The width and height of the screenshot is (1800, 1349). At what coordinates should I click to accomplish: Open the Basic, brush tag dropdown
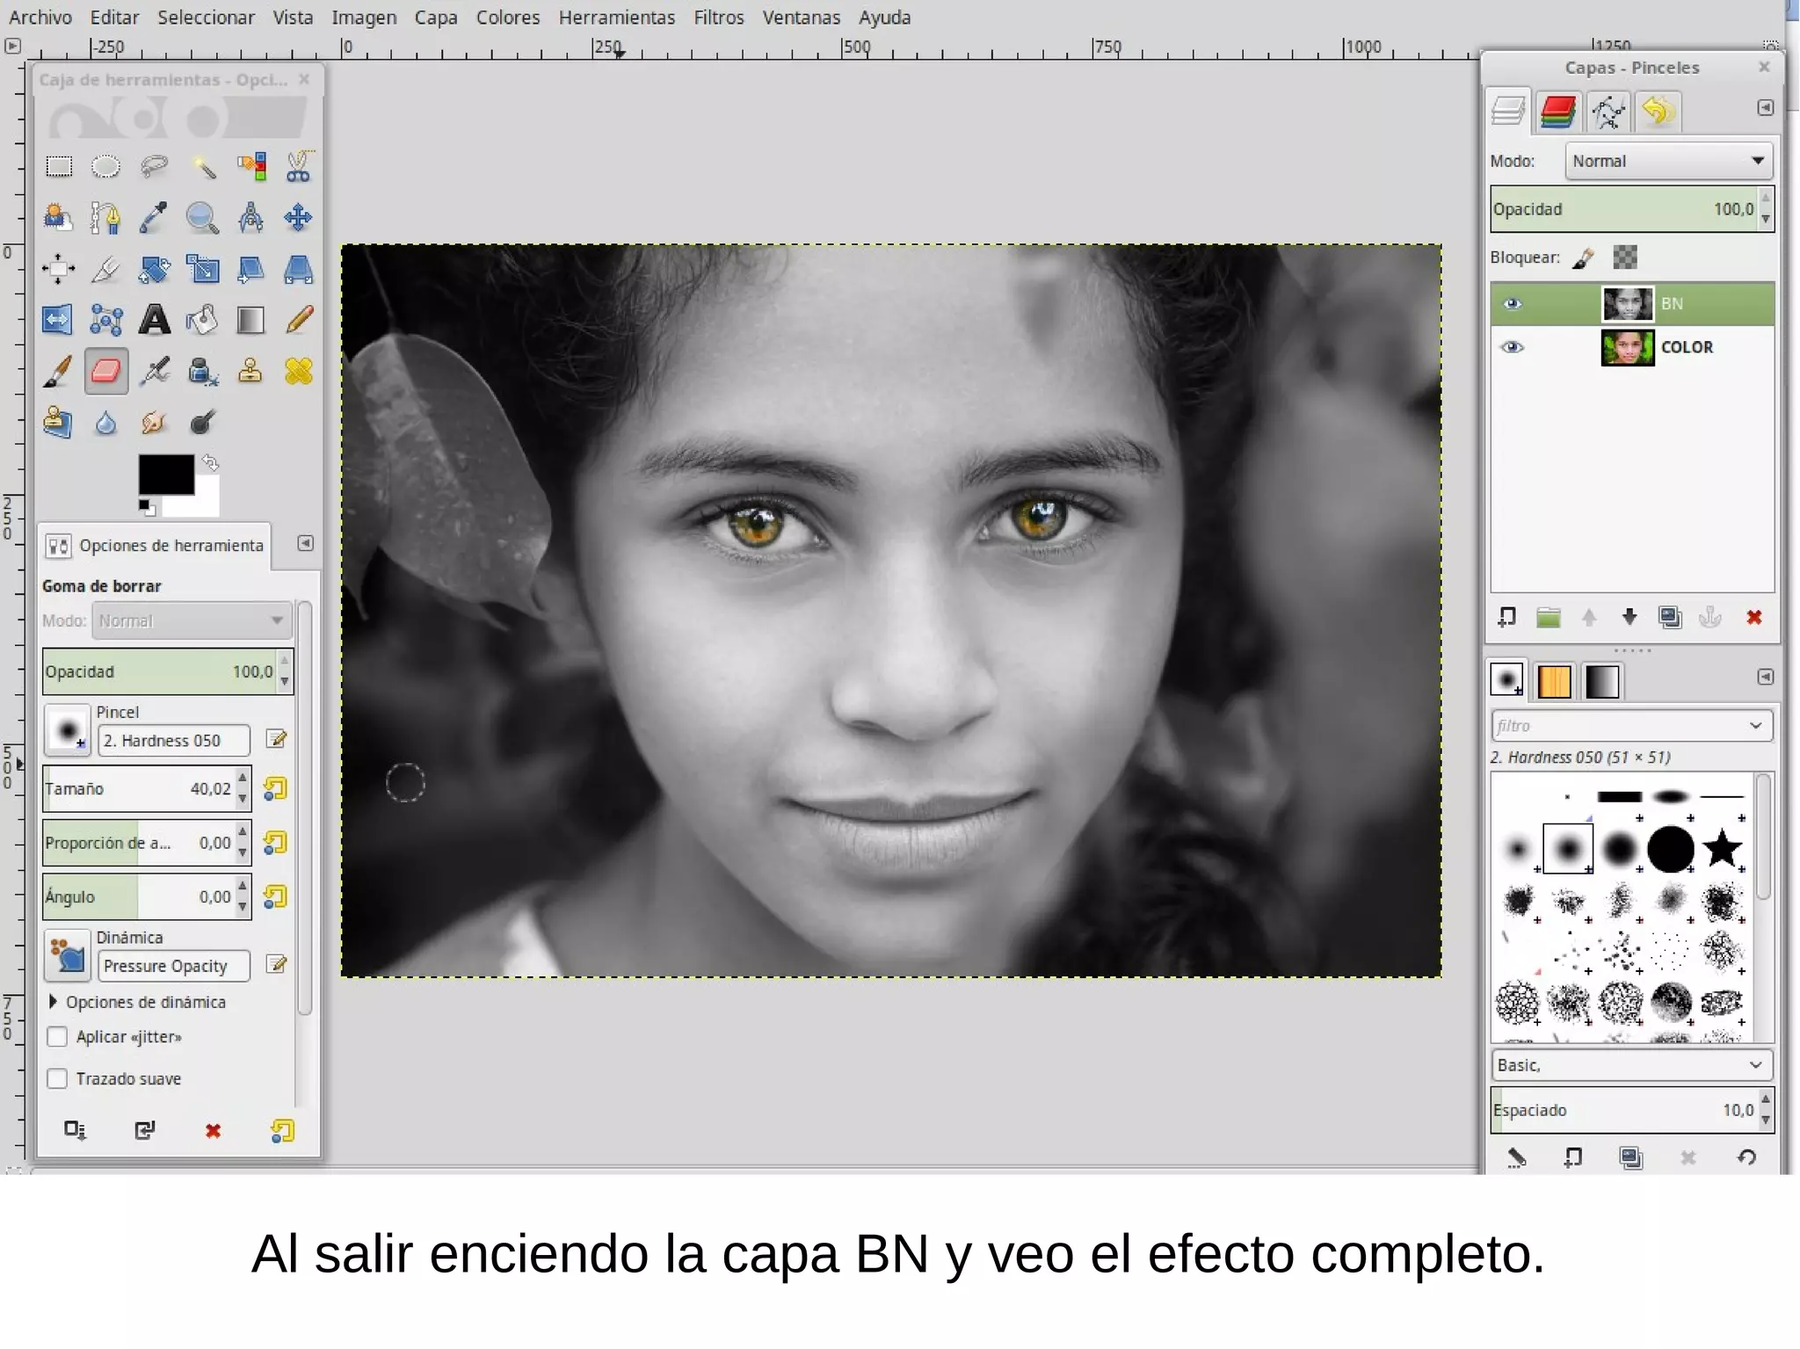point(1632,1065)
